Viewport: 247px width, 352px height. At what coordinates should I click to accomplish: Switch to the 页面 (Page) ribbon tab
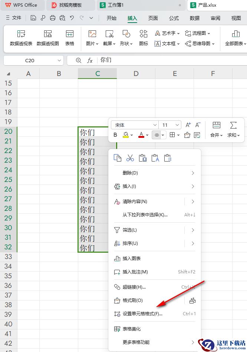pos(153,18)
